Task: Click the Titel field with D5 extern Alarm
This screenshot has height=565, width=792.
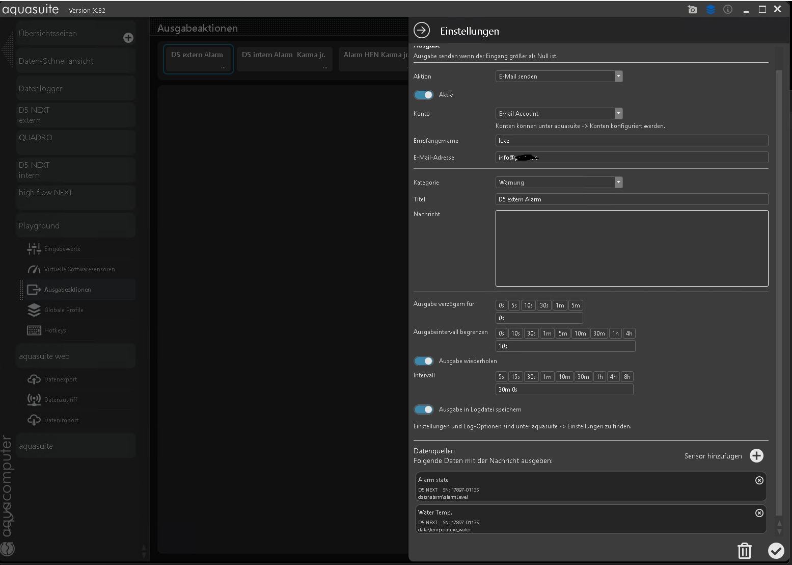Action: [632, 199]
